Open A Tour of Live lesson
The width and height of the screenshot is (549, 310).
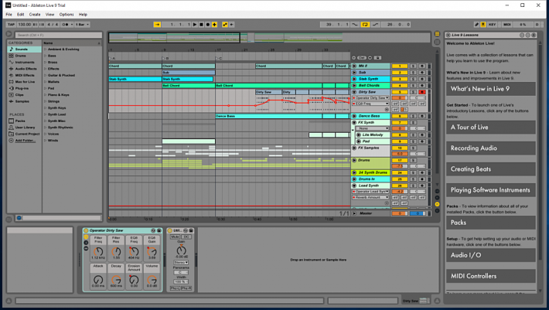coord(491,128)
